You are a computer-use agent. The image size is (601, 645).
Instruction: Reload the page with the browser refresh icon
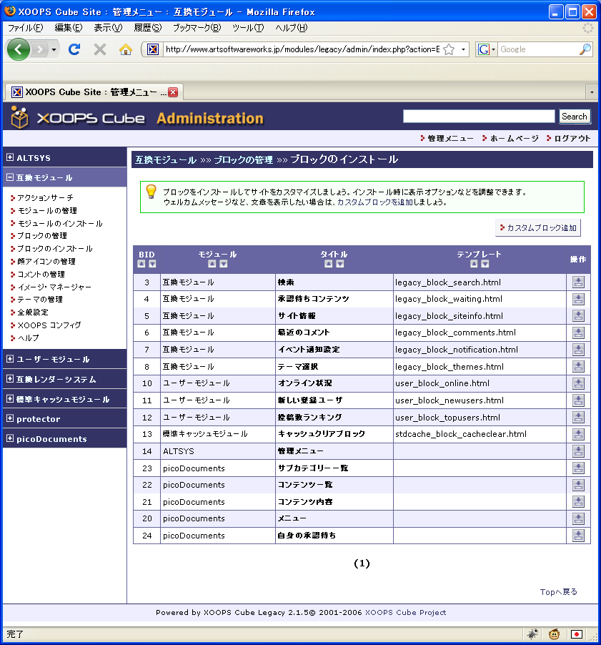[x=74, y=49]
